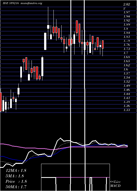
Task: Click the 1.92 price axis label
Action: [x=127, y=20]
